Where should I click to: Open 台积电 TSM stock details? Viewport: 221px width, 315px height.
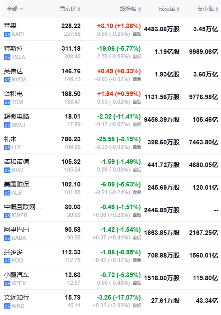pyautogui.click(x=110, y=97)
